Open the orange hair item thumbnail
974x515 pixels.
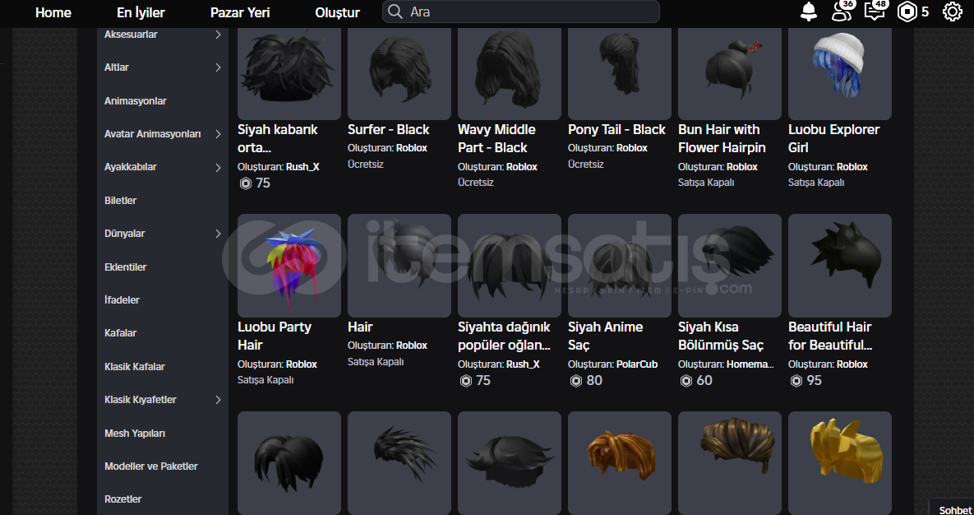pyautogui.click(x=619, y=462)
